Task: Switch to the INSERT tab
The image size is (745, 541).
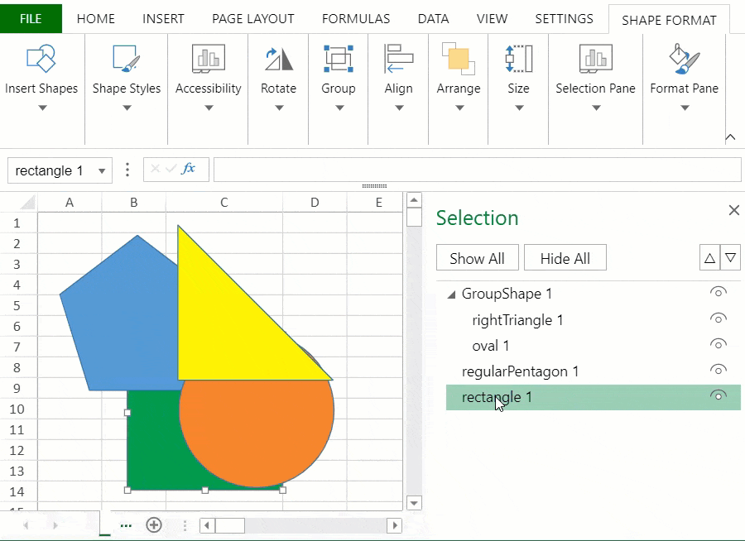Action: 163,18
